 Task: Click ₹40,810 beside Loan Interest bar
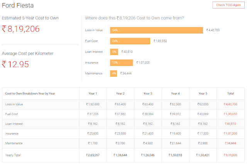(x=127, y=52)
